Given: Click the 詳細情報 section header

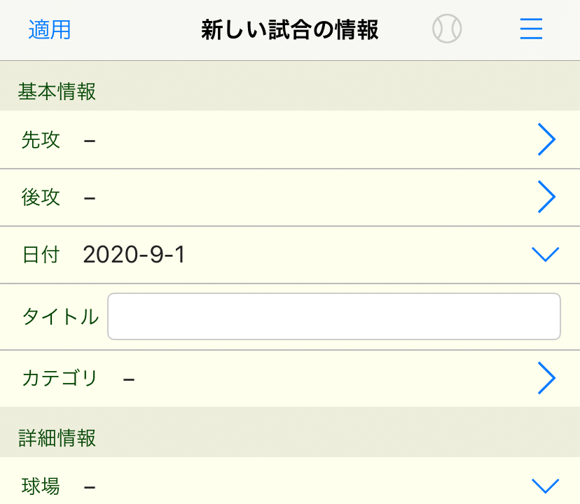Looking at the screenshot, I should (57, 438).
